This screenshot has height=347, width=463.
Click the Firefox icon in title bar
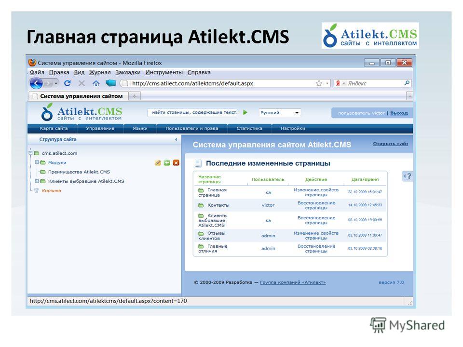[x=32, y=63]
